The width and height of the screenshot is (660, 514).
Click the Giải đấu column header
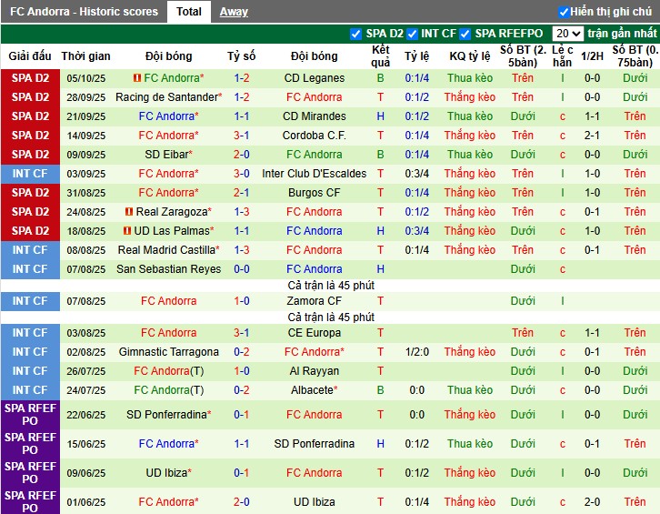coord(29,55)
